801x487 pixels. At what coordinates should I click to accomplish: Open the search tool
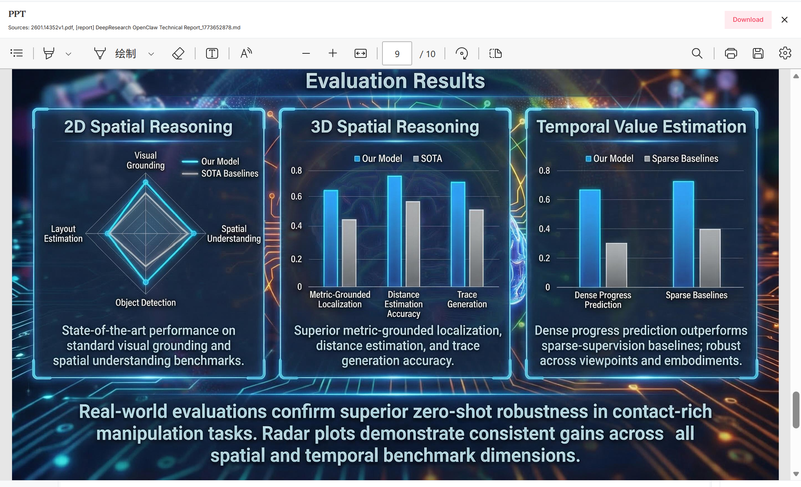pyautogui.click(x=697, y=53)
